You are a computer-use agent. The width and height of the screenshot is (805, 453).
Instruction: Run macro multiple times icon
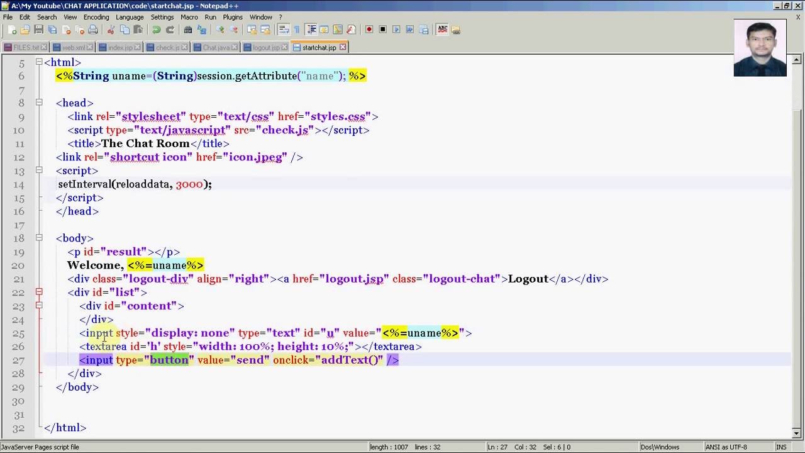(x=409, y=30)
